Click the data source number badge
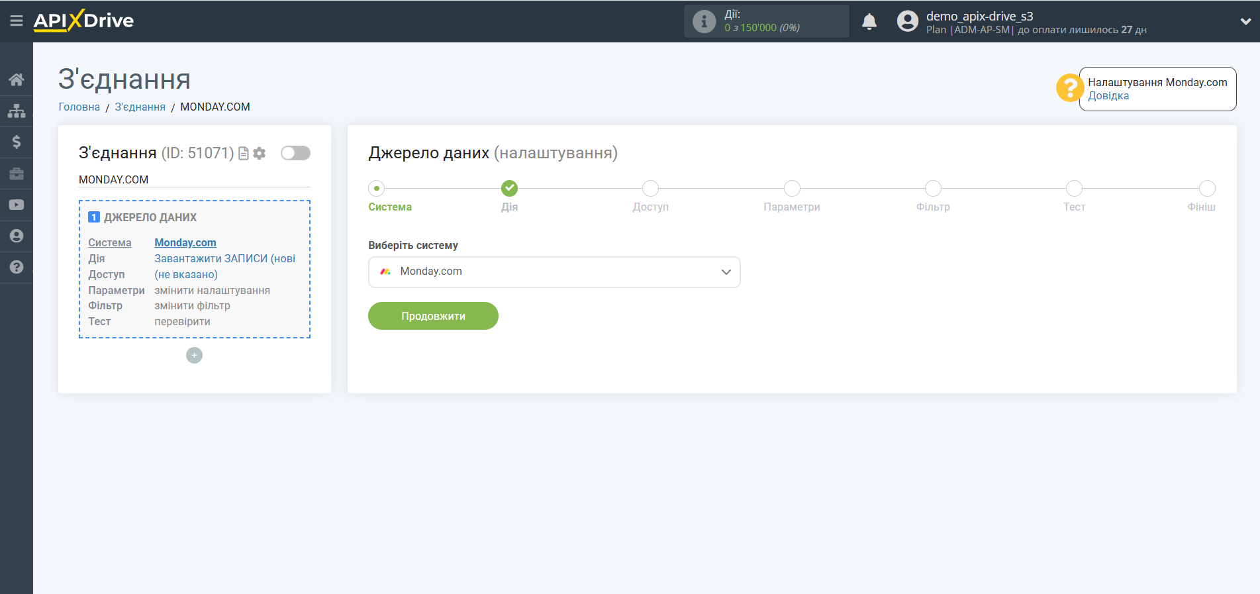The height and width of the screenshot is (594, 1260). click(x=94, y=217)
